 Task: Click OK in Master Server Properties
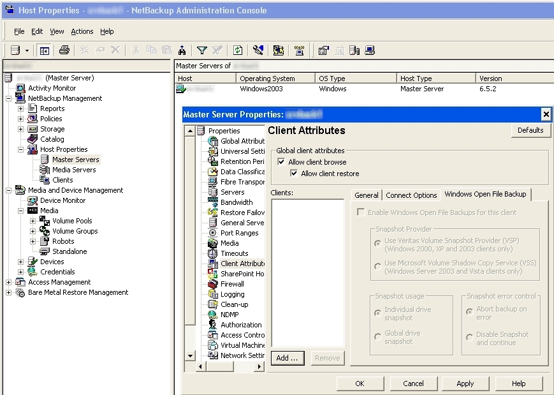pos(360,384)
